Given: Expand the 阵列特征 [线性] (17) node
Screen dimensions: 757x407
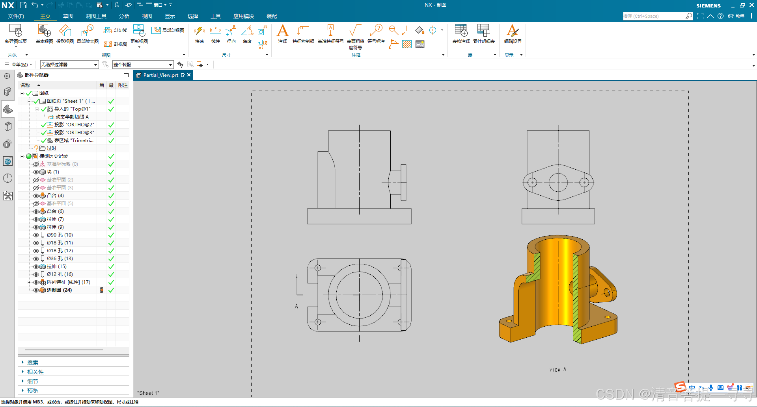Looking at the screenshot, I should tap(29, 282).
